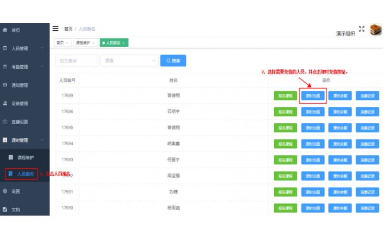
Task: Close the 人员报名 tab
Action: click(x=124, y=43)
